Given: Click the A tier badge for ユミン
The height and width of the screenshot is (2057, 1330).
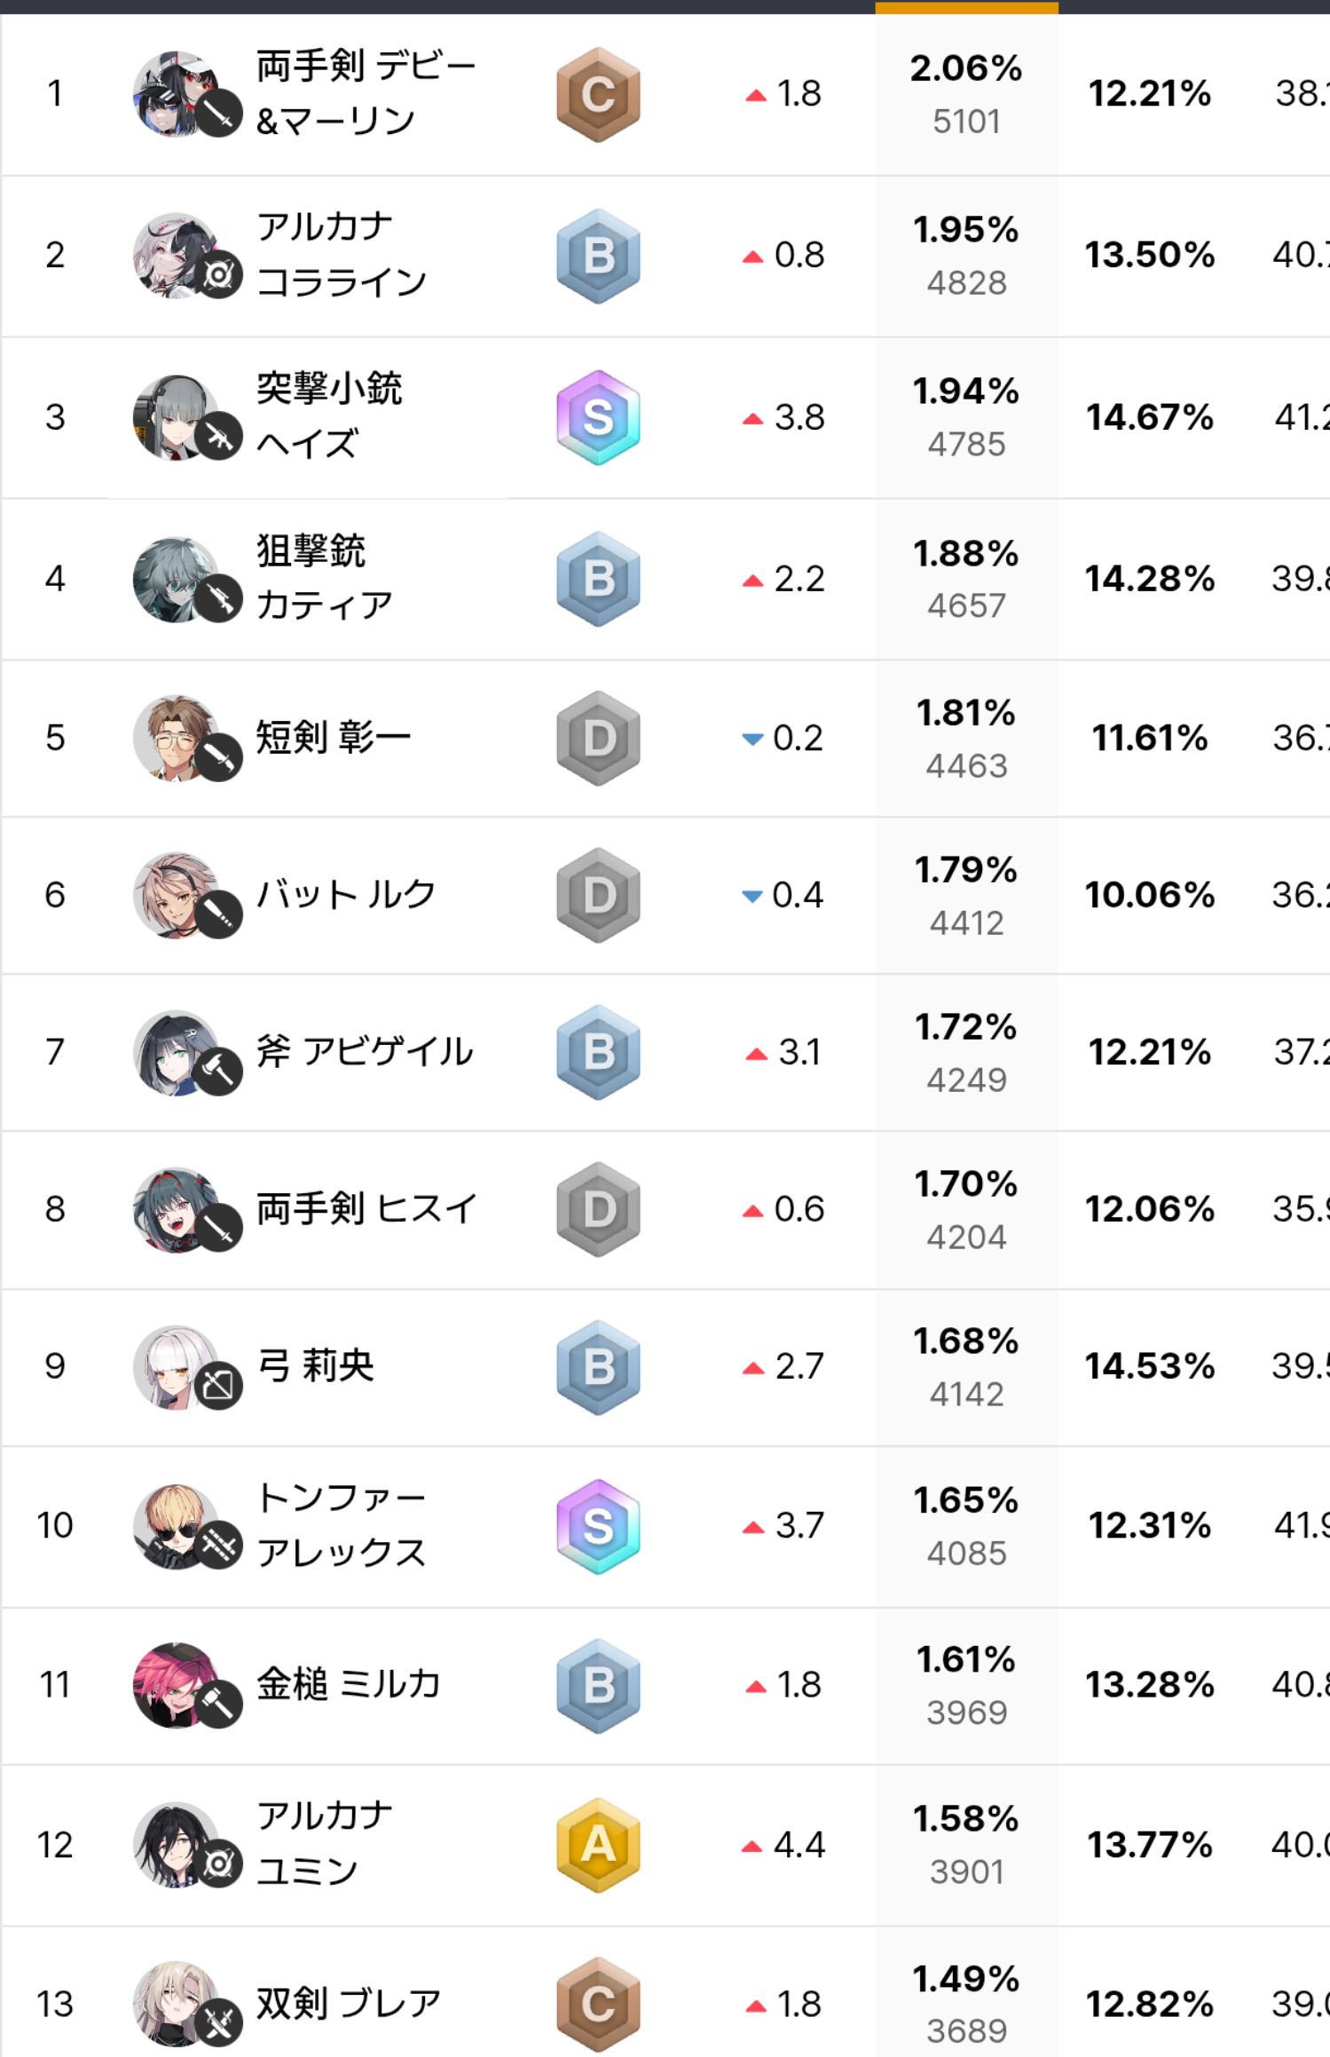Looking at the screenshot, I should [598, 1845].
